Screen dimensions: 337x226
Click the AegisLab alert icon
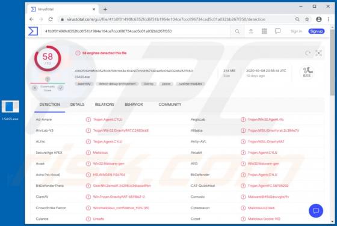[243, 120]
